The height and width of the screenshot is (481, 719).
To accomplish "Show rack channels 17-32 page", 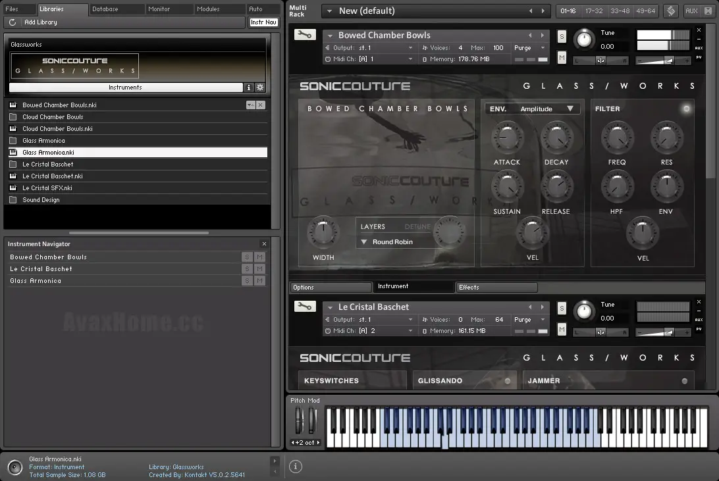I will click(x=594, y=11).
